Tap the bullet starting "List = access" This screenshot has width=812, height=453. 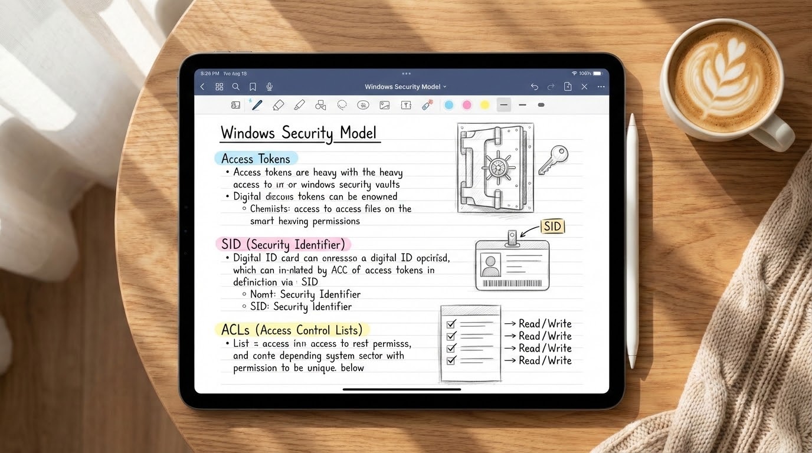point(322,343)
